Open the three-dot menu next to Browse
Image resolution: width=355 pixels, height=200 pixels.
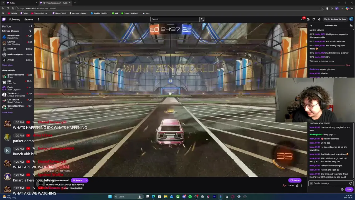pos(38,19)
